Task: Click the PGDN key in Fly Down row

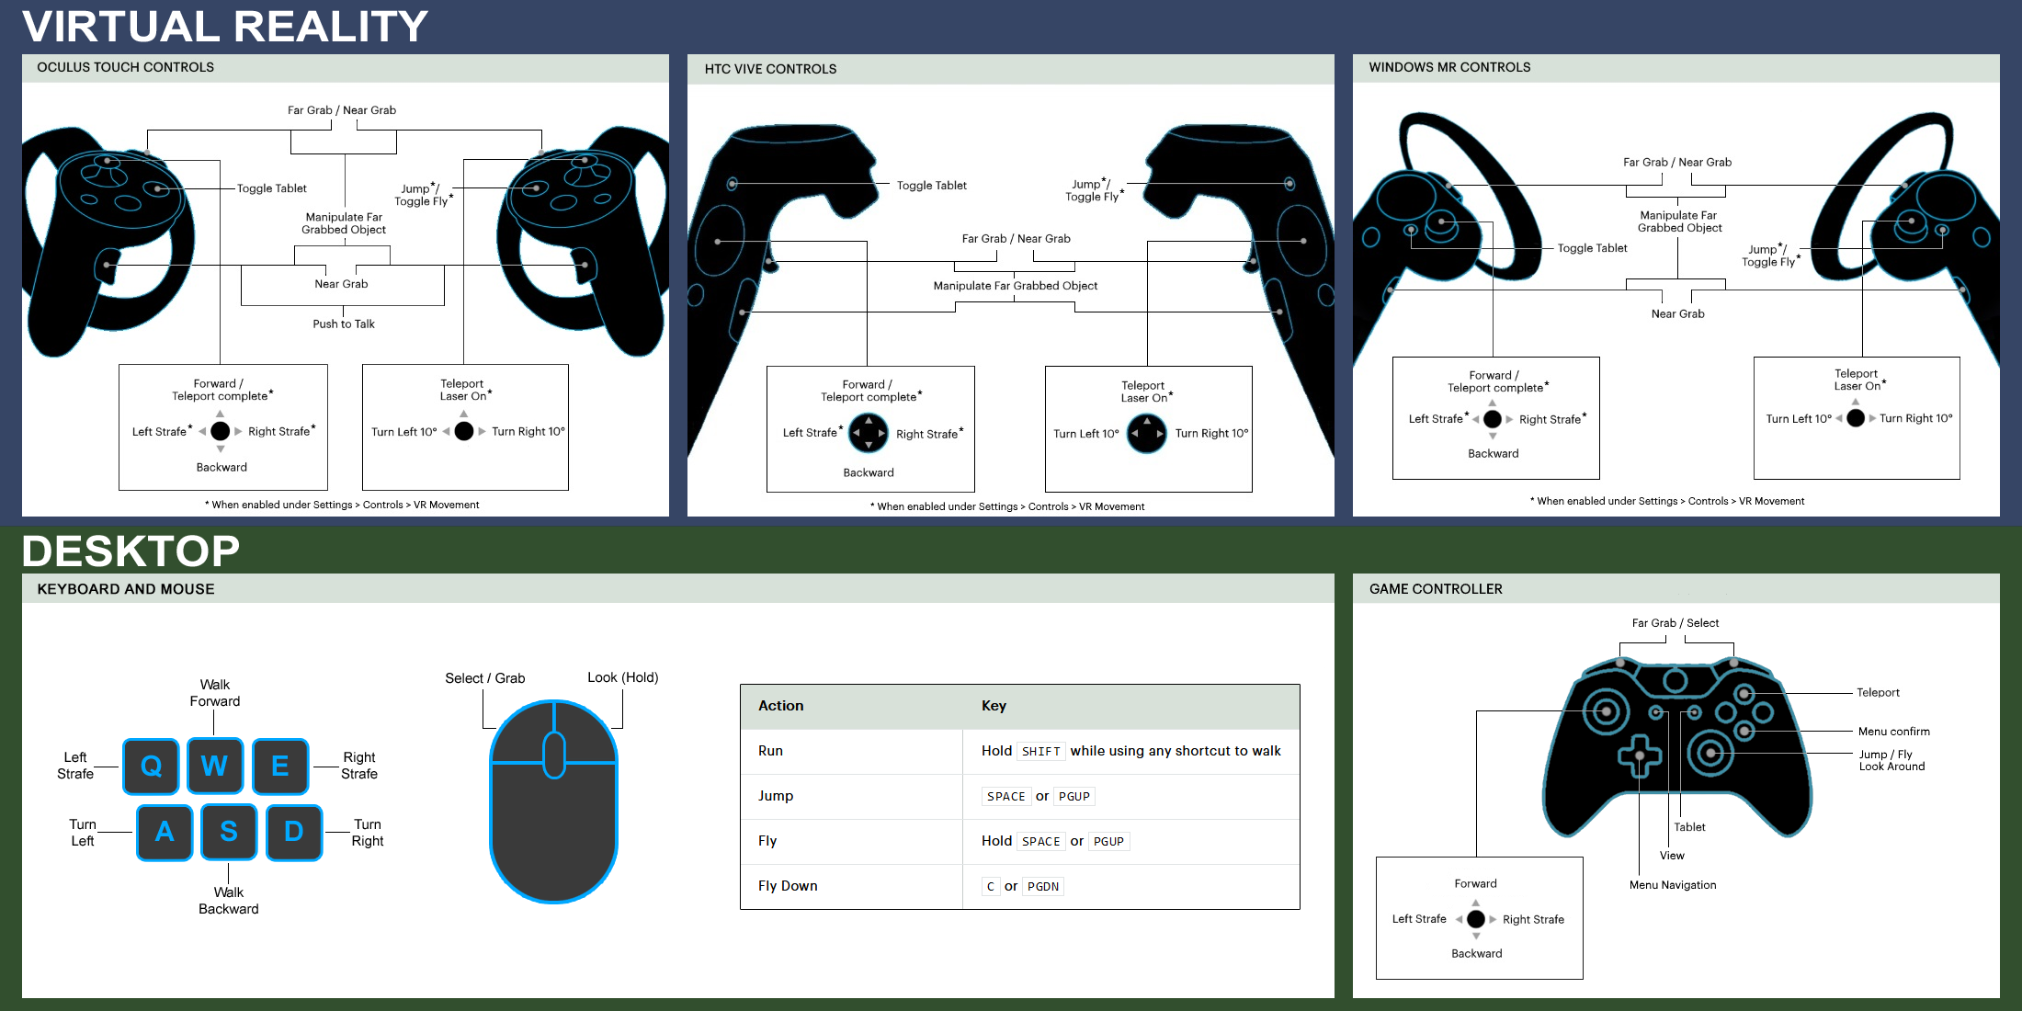Action: [1043, 887]
